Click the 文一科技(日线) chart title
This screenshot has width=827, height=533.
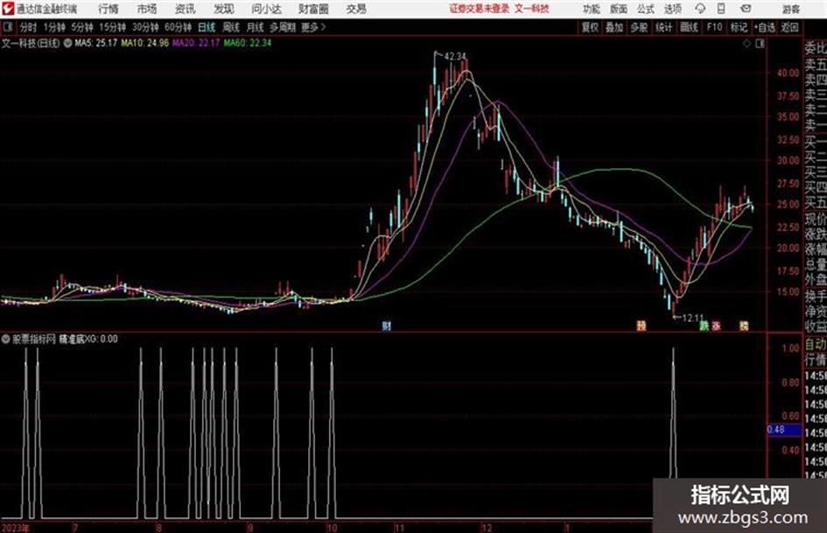(x=32, y=43)
